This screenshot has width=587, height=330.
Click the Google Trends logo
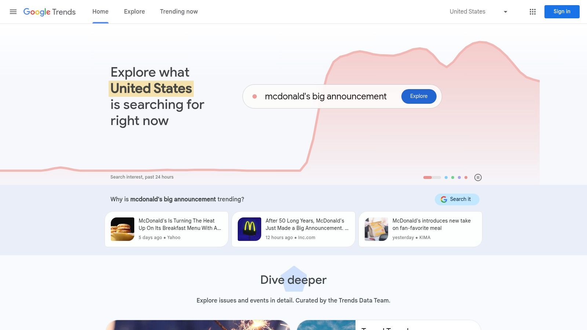pos(50,12)
